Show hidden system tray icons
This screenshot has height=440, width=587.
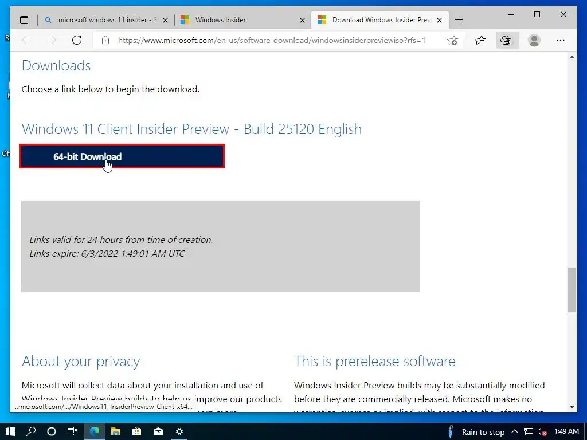click(x=515, y=432)
